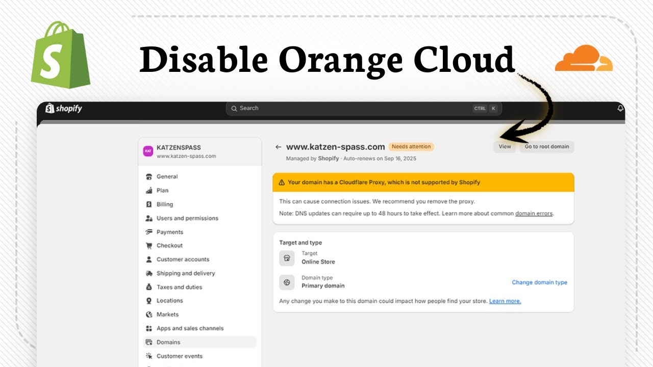This screenshot has height=367, width=653.
Task: Click the Go to root domain button
Action: tap(547, 147)
